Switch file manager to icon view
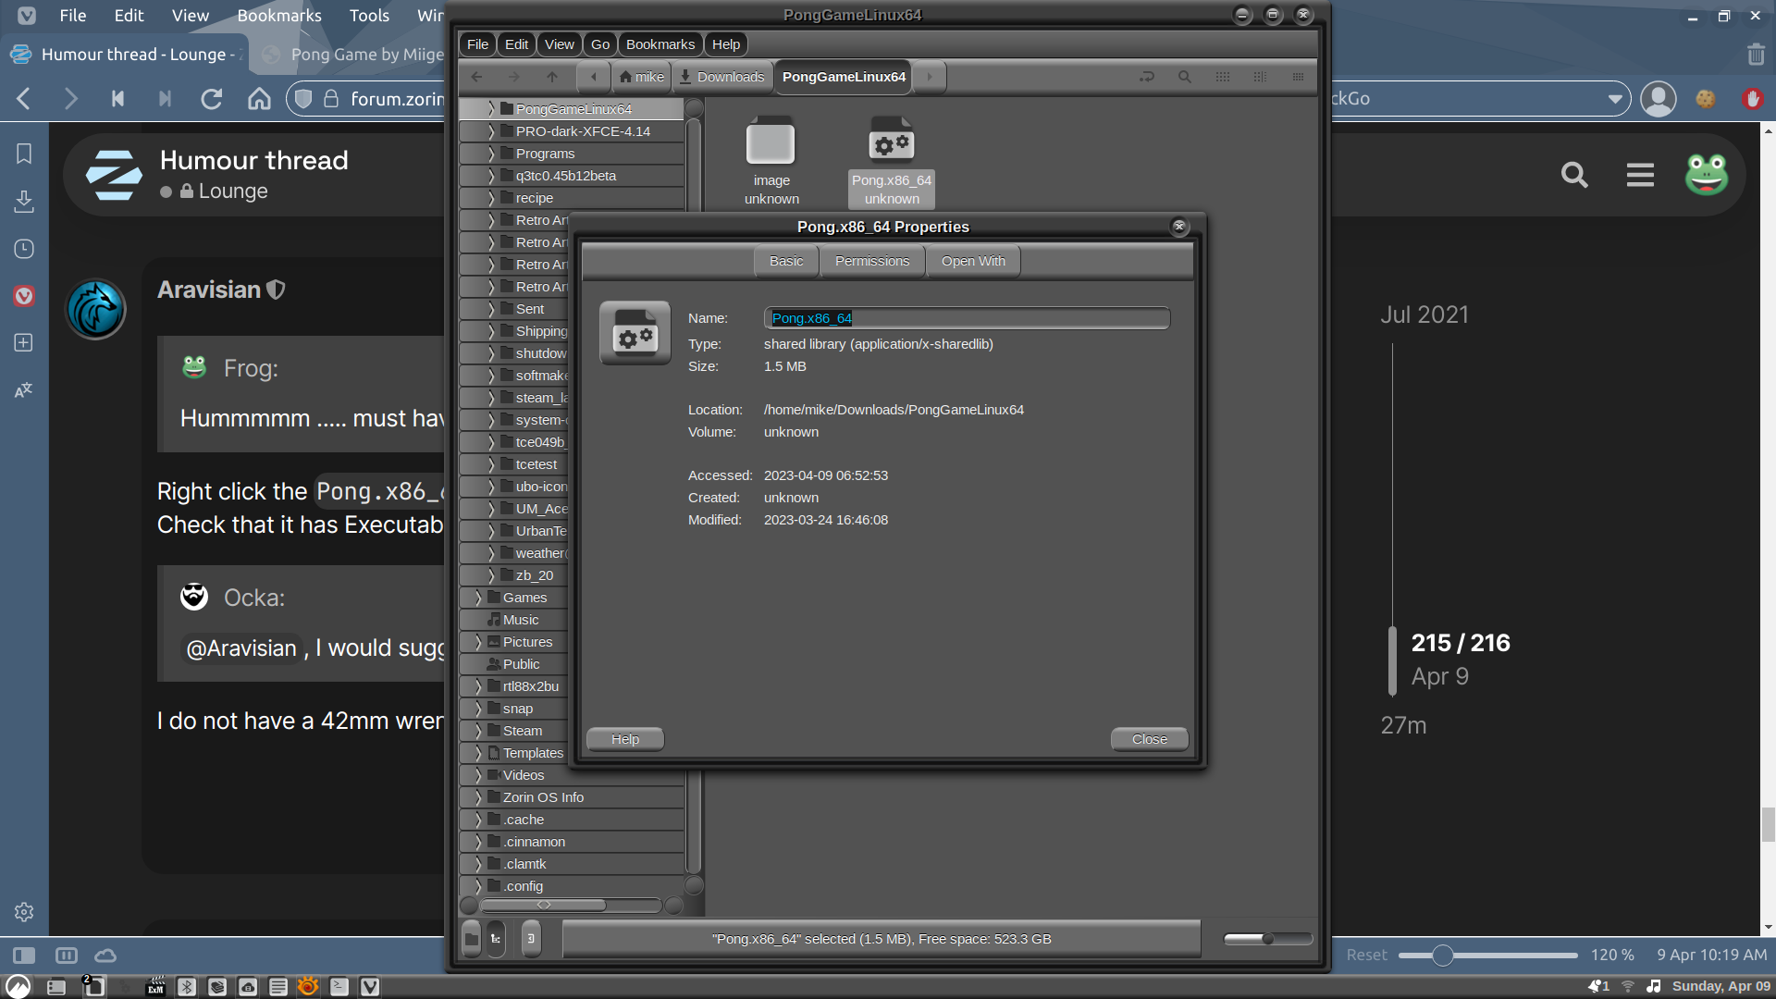This screenshot has width=1776, height=999. pos(1223,77)
